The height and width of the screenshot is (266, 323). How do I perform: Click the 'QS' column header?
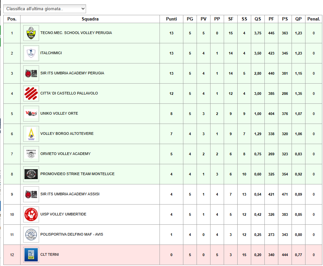point(257,19)
